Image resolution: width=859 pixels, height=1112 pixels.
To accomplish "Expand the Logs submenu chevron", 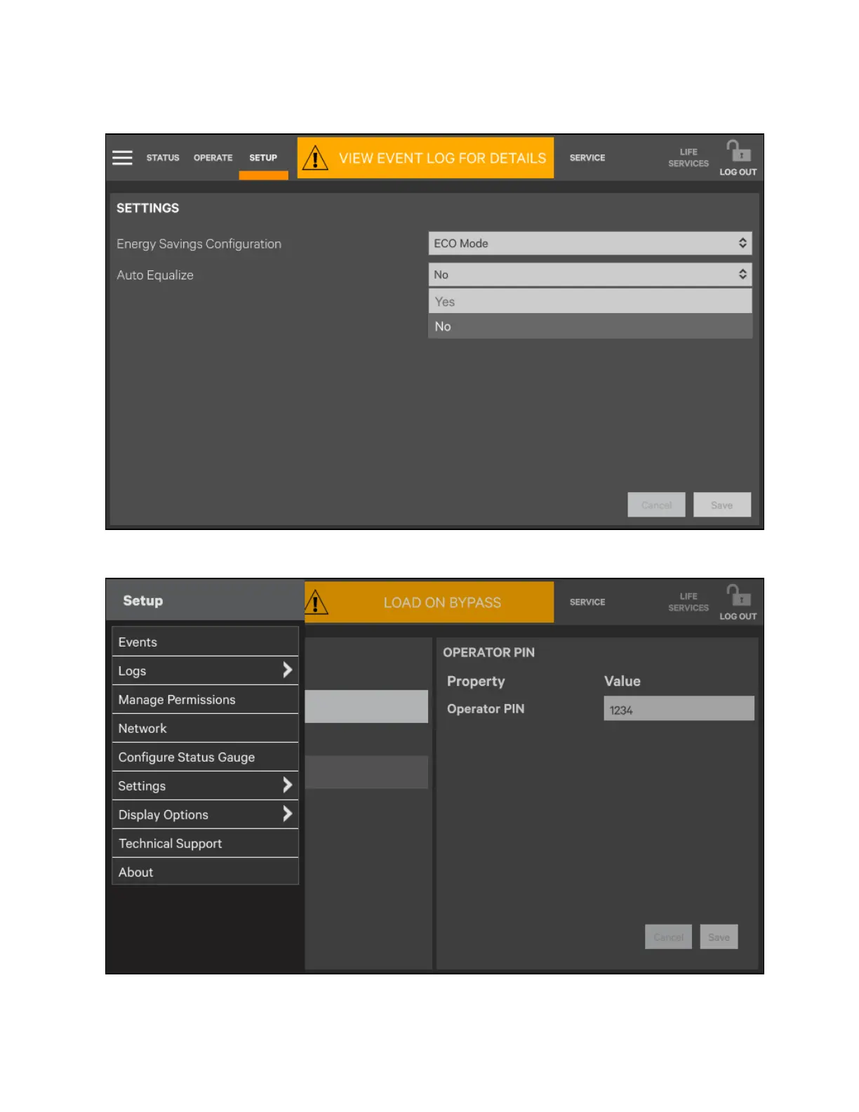I will coord(287,670).
